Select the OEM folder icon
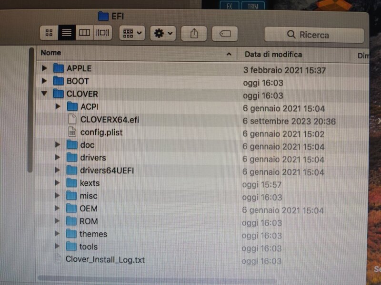This screenshot has width=381, height=285. [71, 208]
